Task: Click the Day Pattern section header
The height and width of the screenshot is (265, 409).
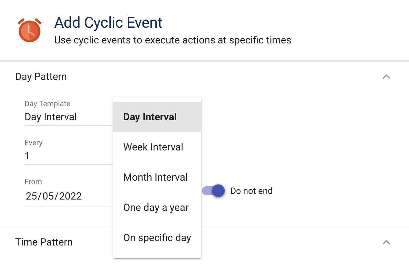Action: click(x=41, y=77)
